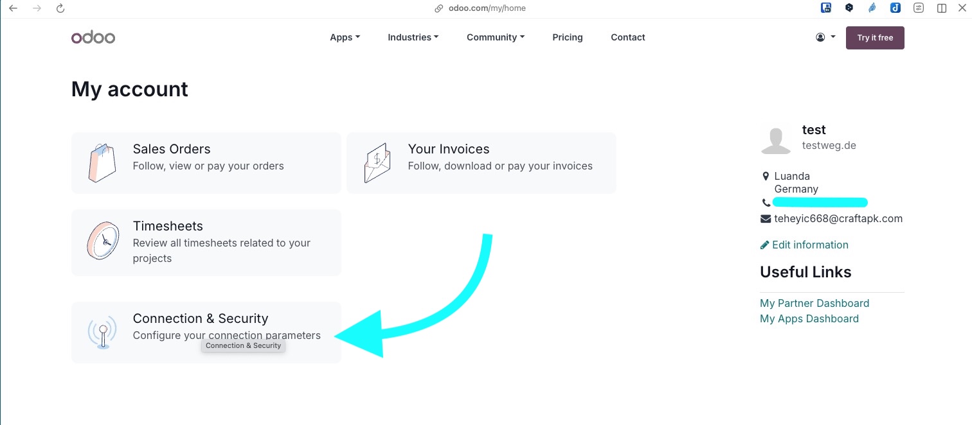Go to the Pricing page
Screen dimensions: 972x425
[568, 37]
